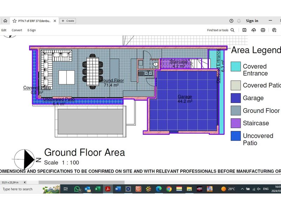The width and height of the screenshot is (281, 210).
Task: Open WhatsApp from the taskbar
Action: click(x=78, y=189)
